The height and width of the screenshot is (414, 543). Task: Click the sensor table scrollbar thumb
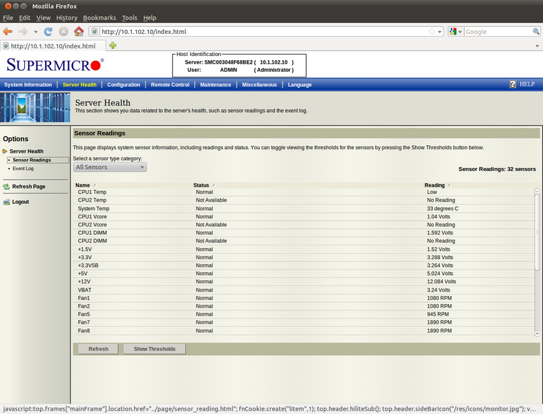pyautogui.click(x=537, y=232)
